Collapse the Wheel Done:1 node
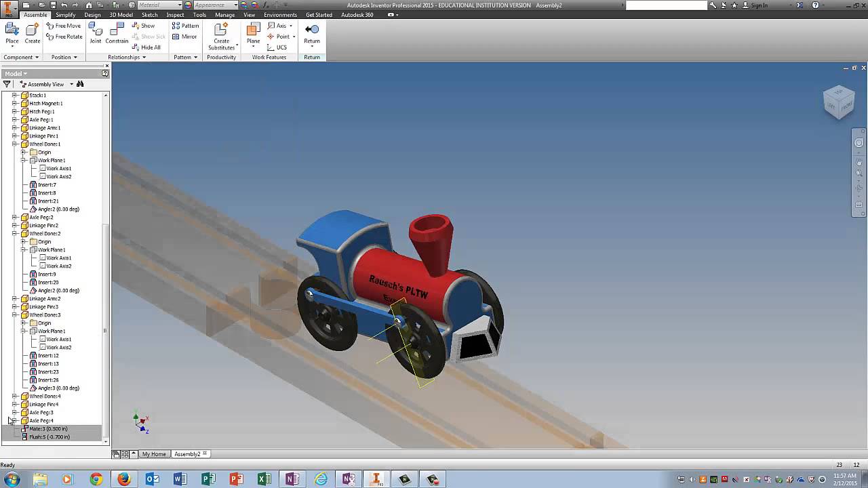The height and width of the screenshot is (488, 868). click(x=15, y=144)
